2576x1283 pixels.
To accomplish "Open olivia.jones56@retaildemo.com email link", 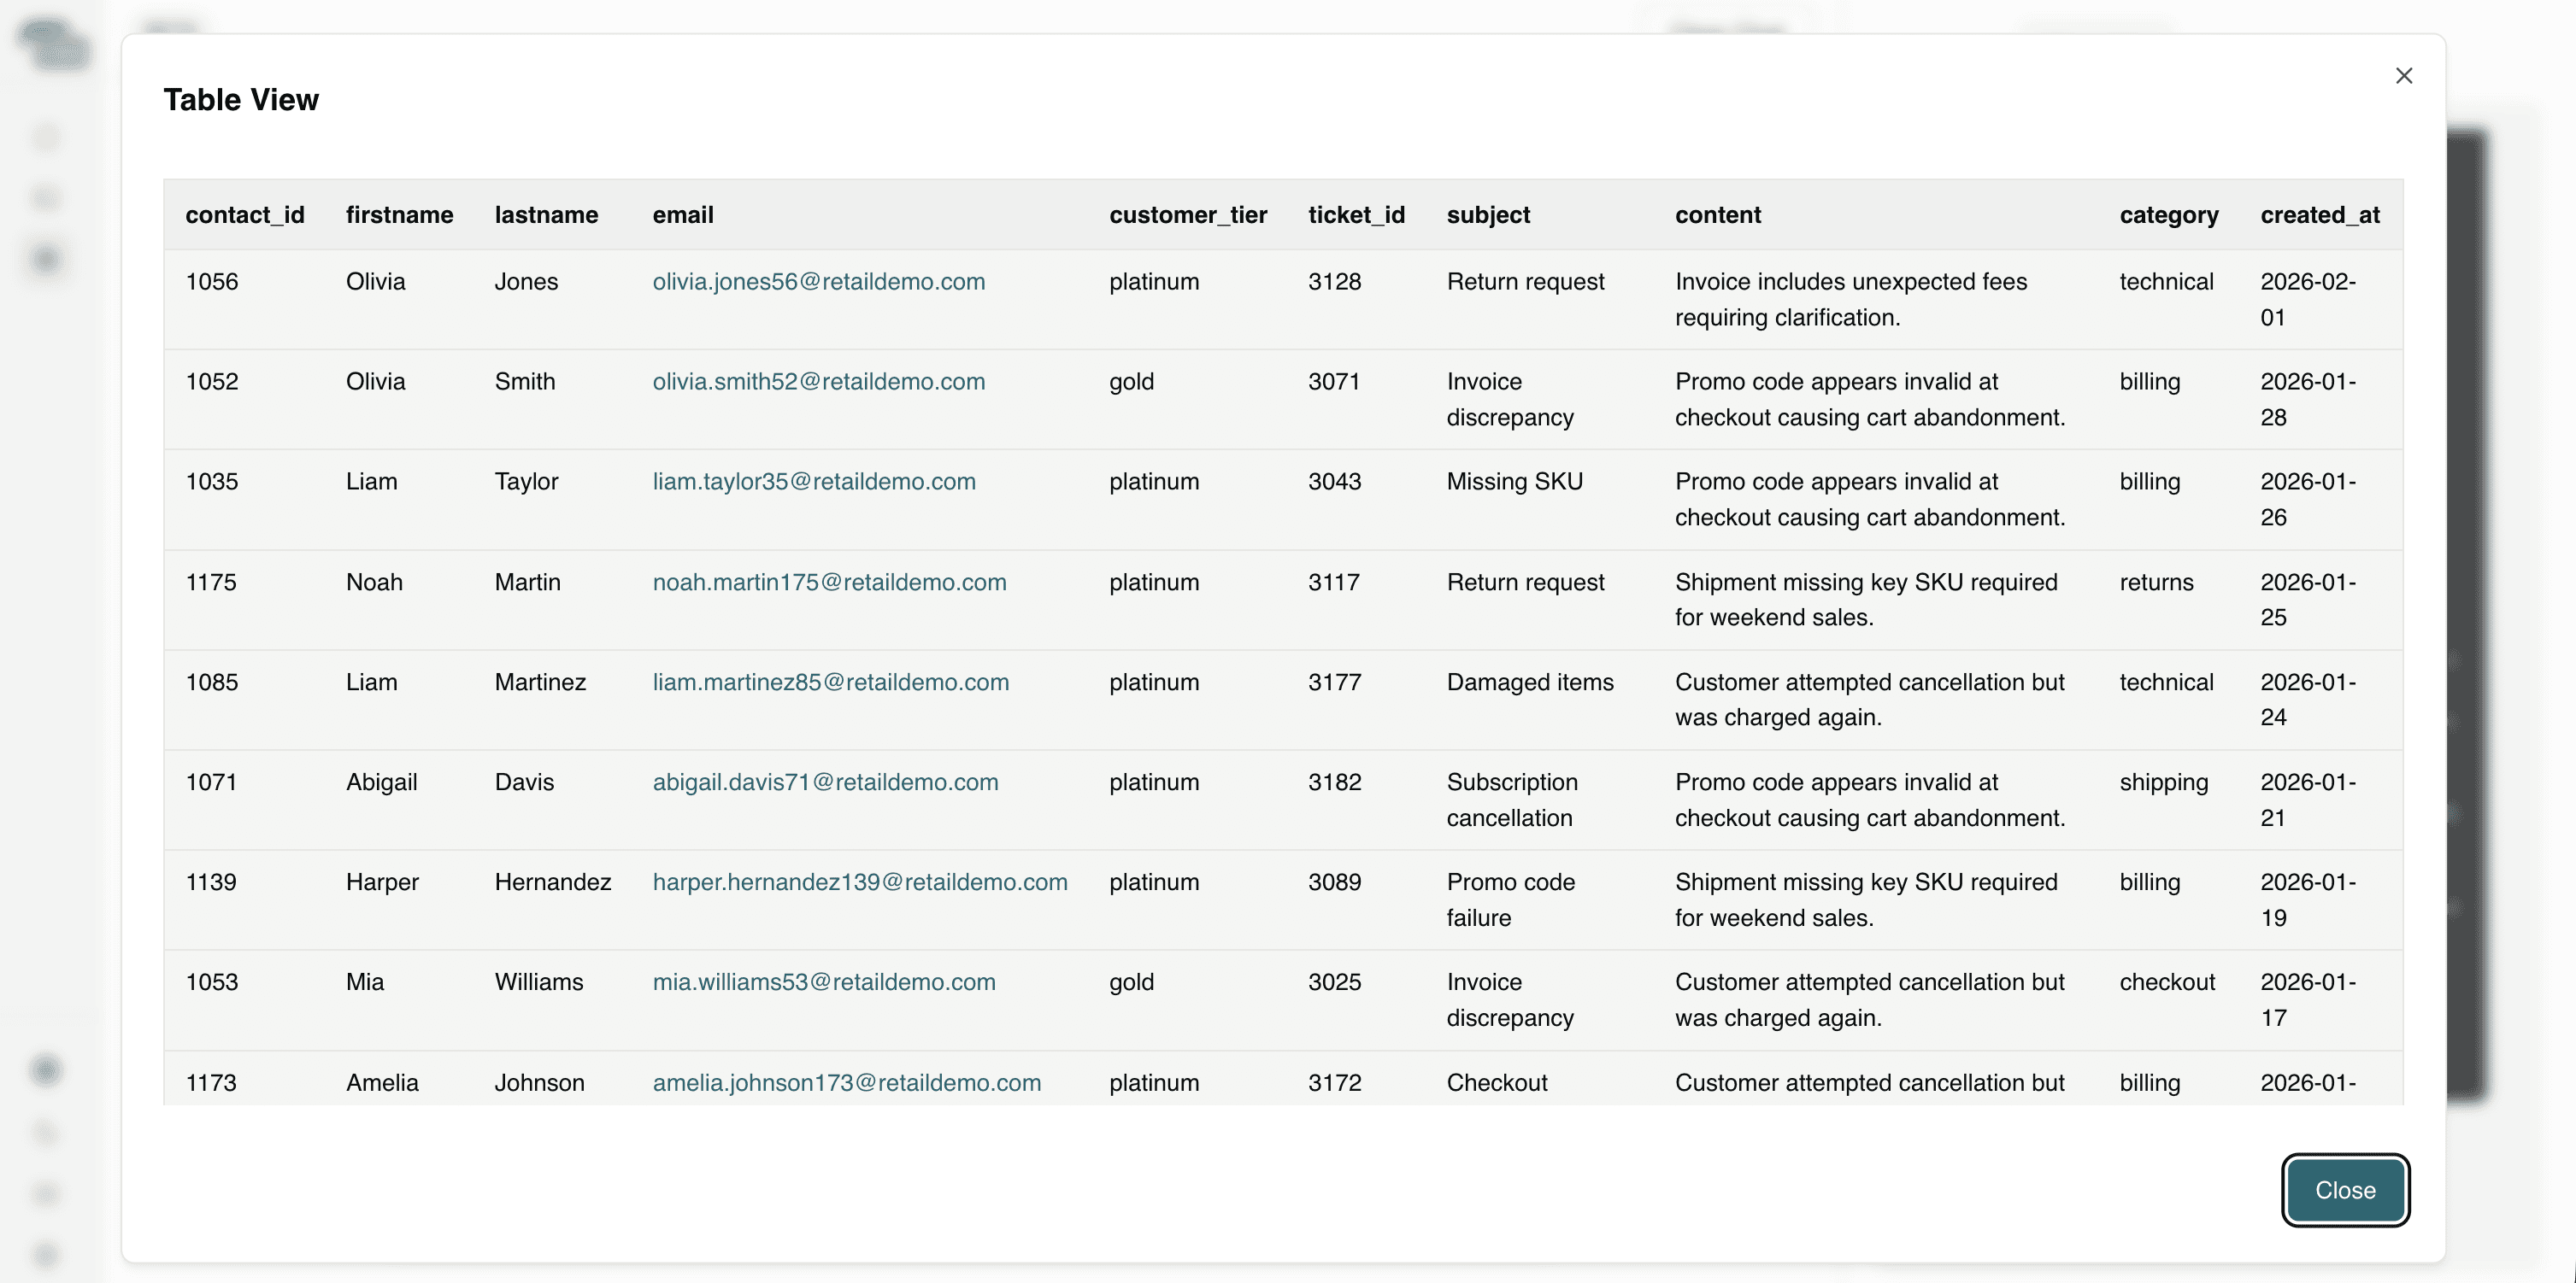I will [818, 282].
